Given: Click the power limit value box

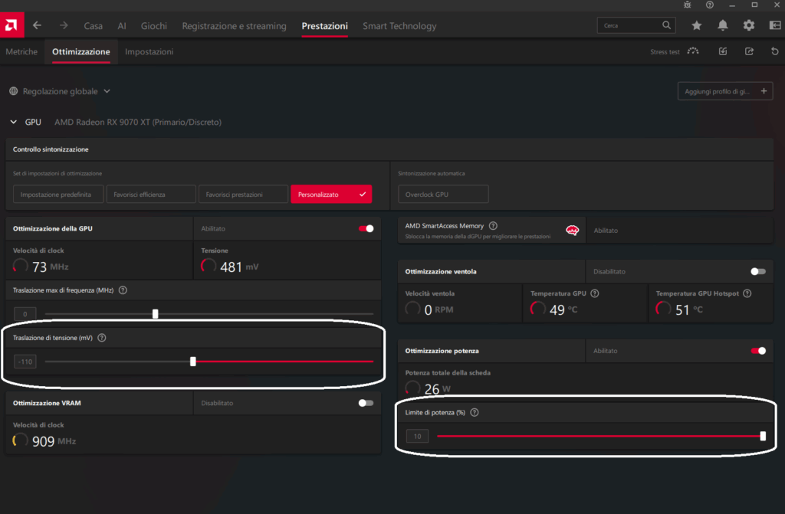Looking at the screenshot, I should coord(417,436).
